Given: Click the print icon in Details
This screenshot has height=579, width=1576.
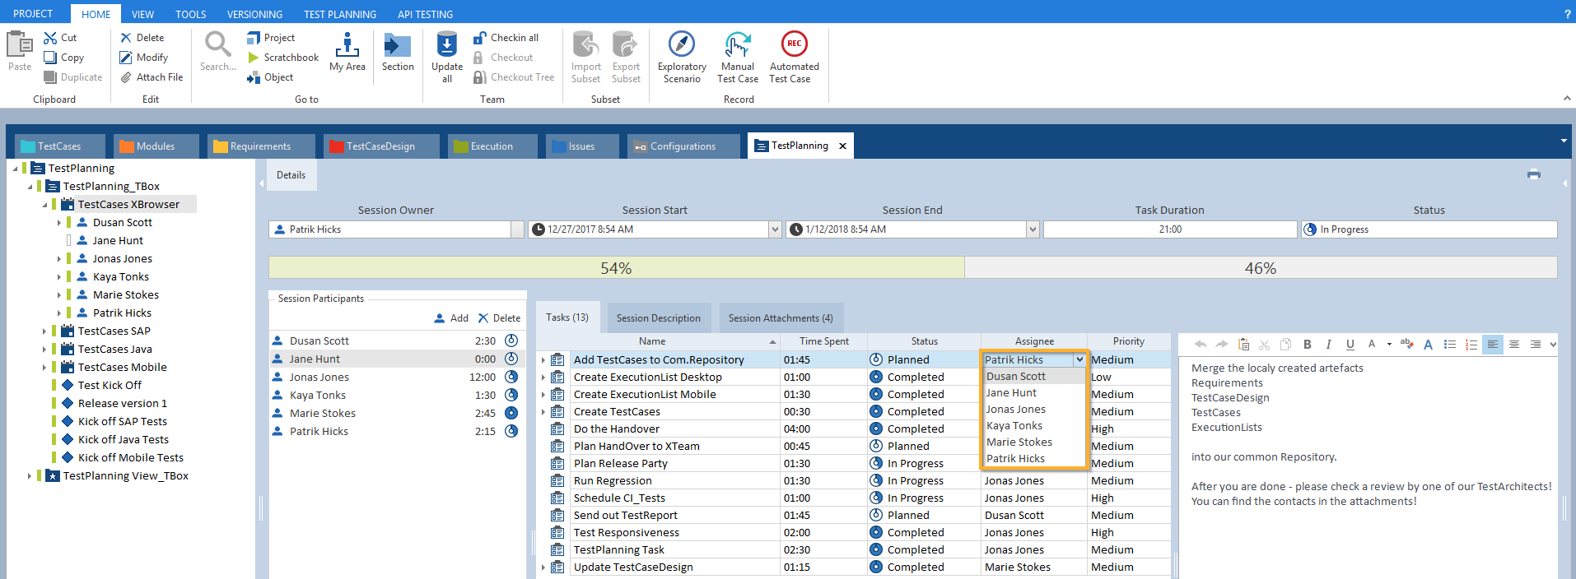Looking at the screenshot, I should tap(1533, 174).
